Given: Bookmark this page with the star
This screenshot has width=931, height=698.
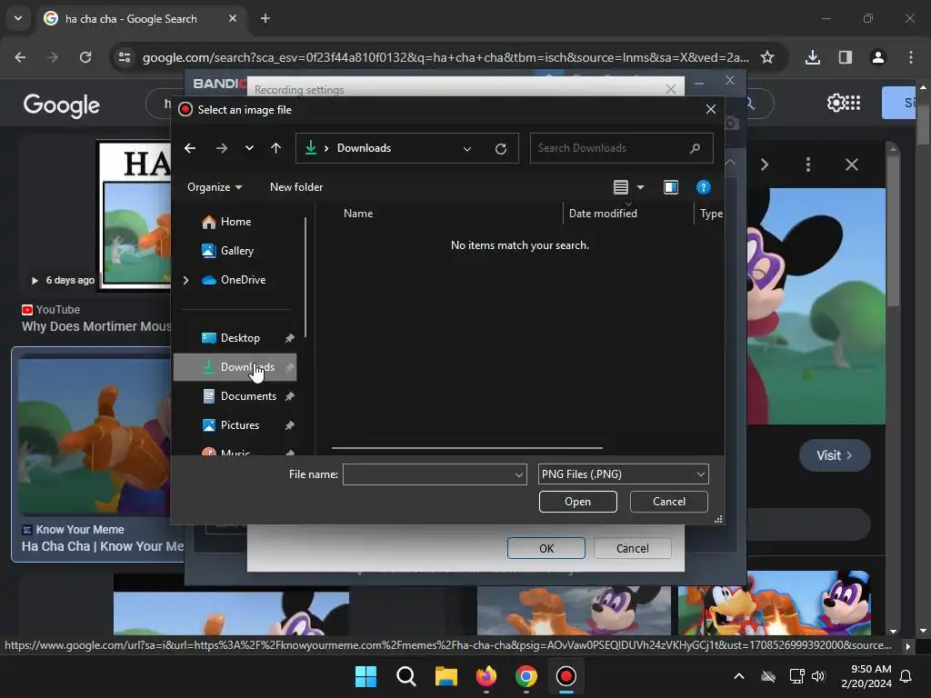Looking at the screenshot, I should pyautogui.click(x=767, y=57).
